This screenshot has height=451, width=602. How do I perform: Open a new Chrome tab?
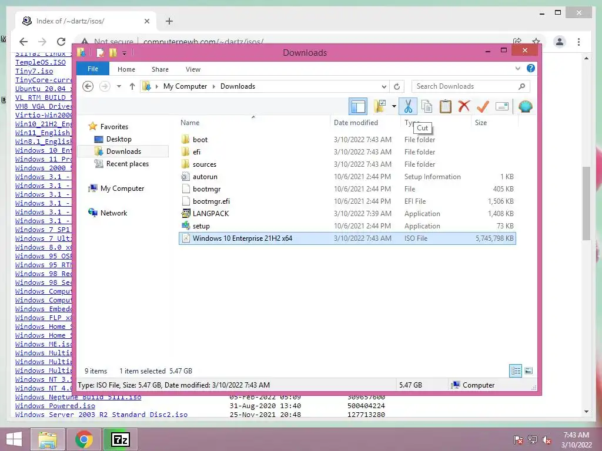click(169, 21)
